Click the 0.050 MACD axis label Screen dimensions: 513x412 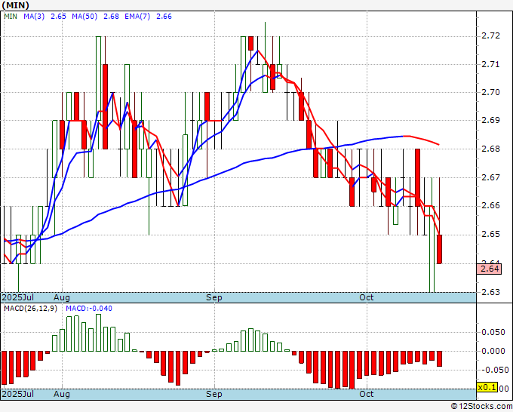click(x=493, y=333)
